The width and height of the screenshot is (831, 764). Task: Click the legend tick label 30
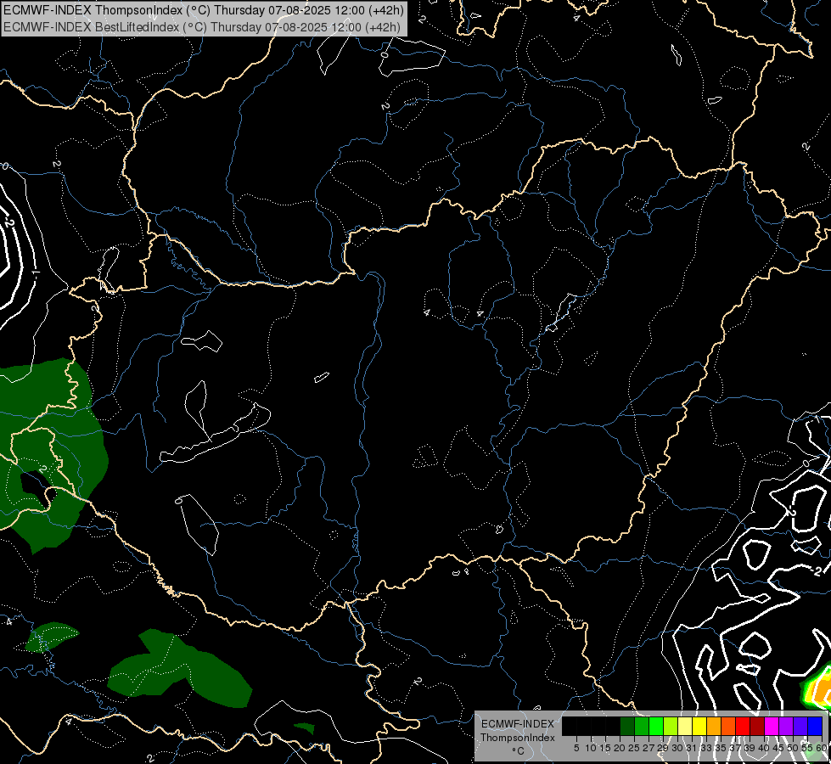point(677,748)
